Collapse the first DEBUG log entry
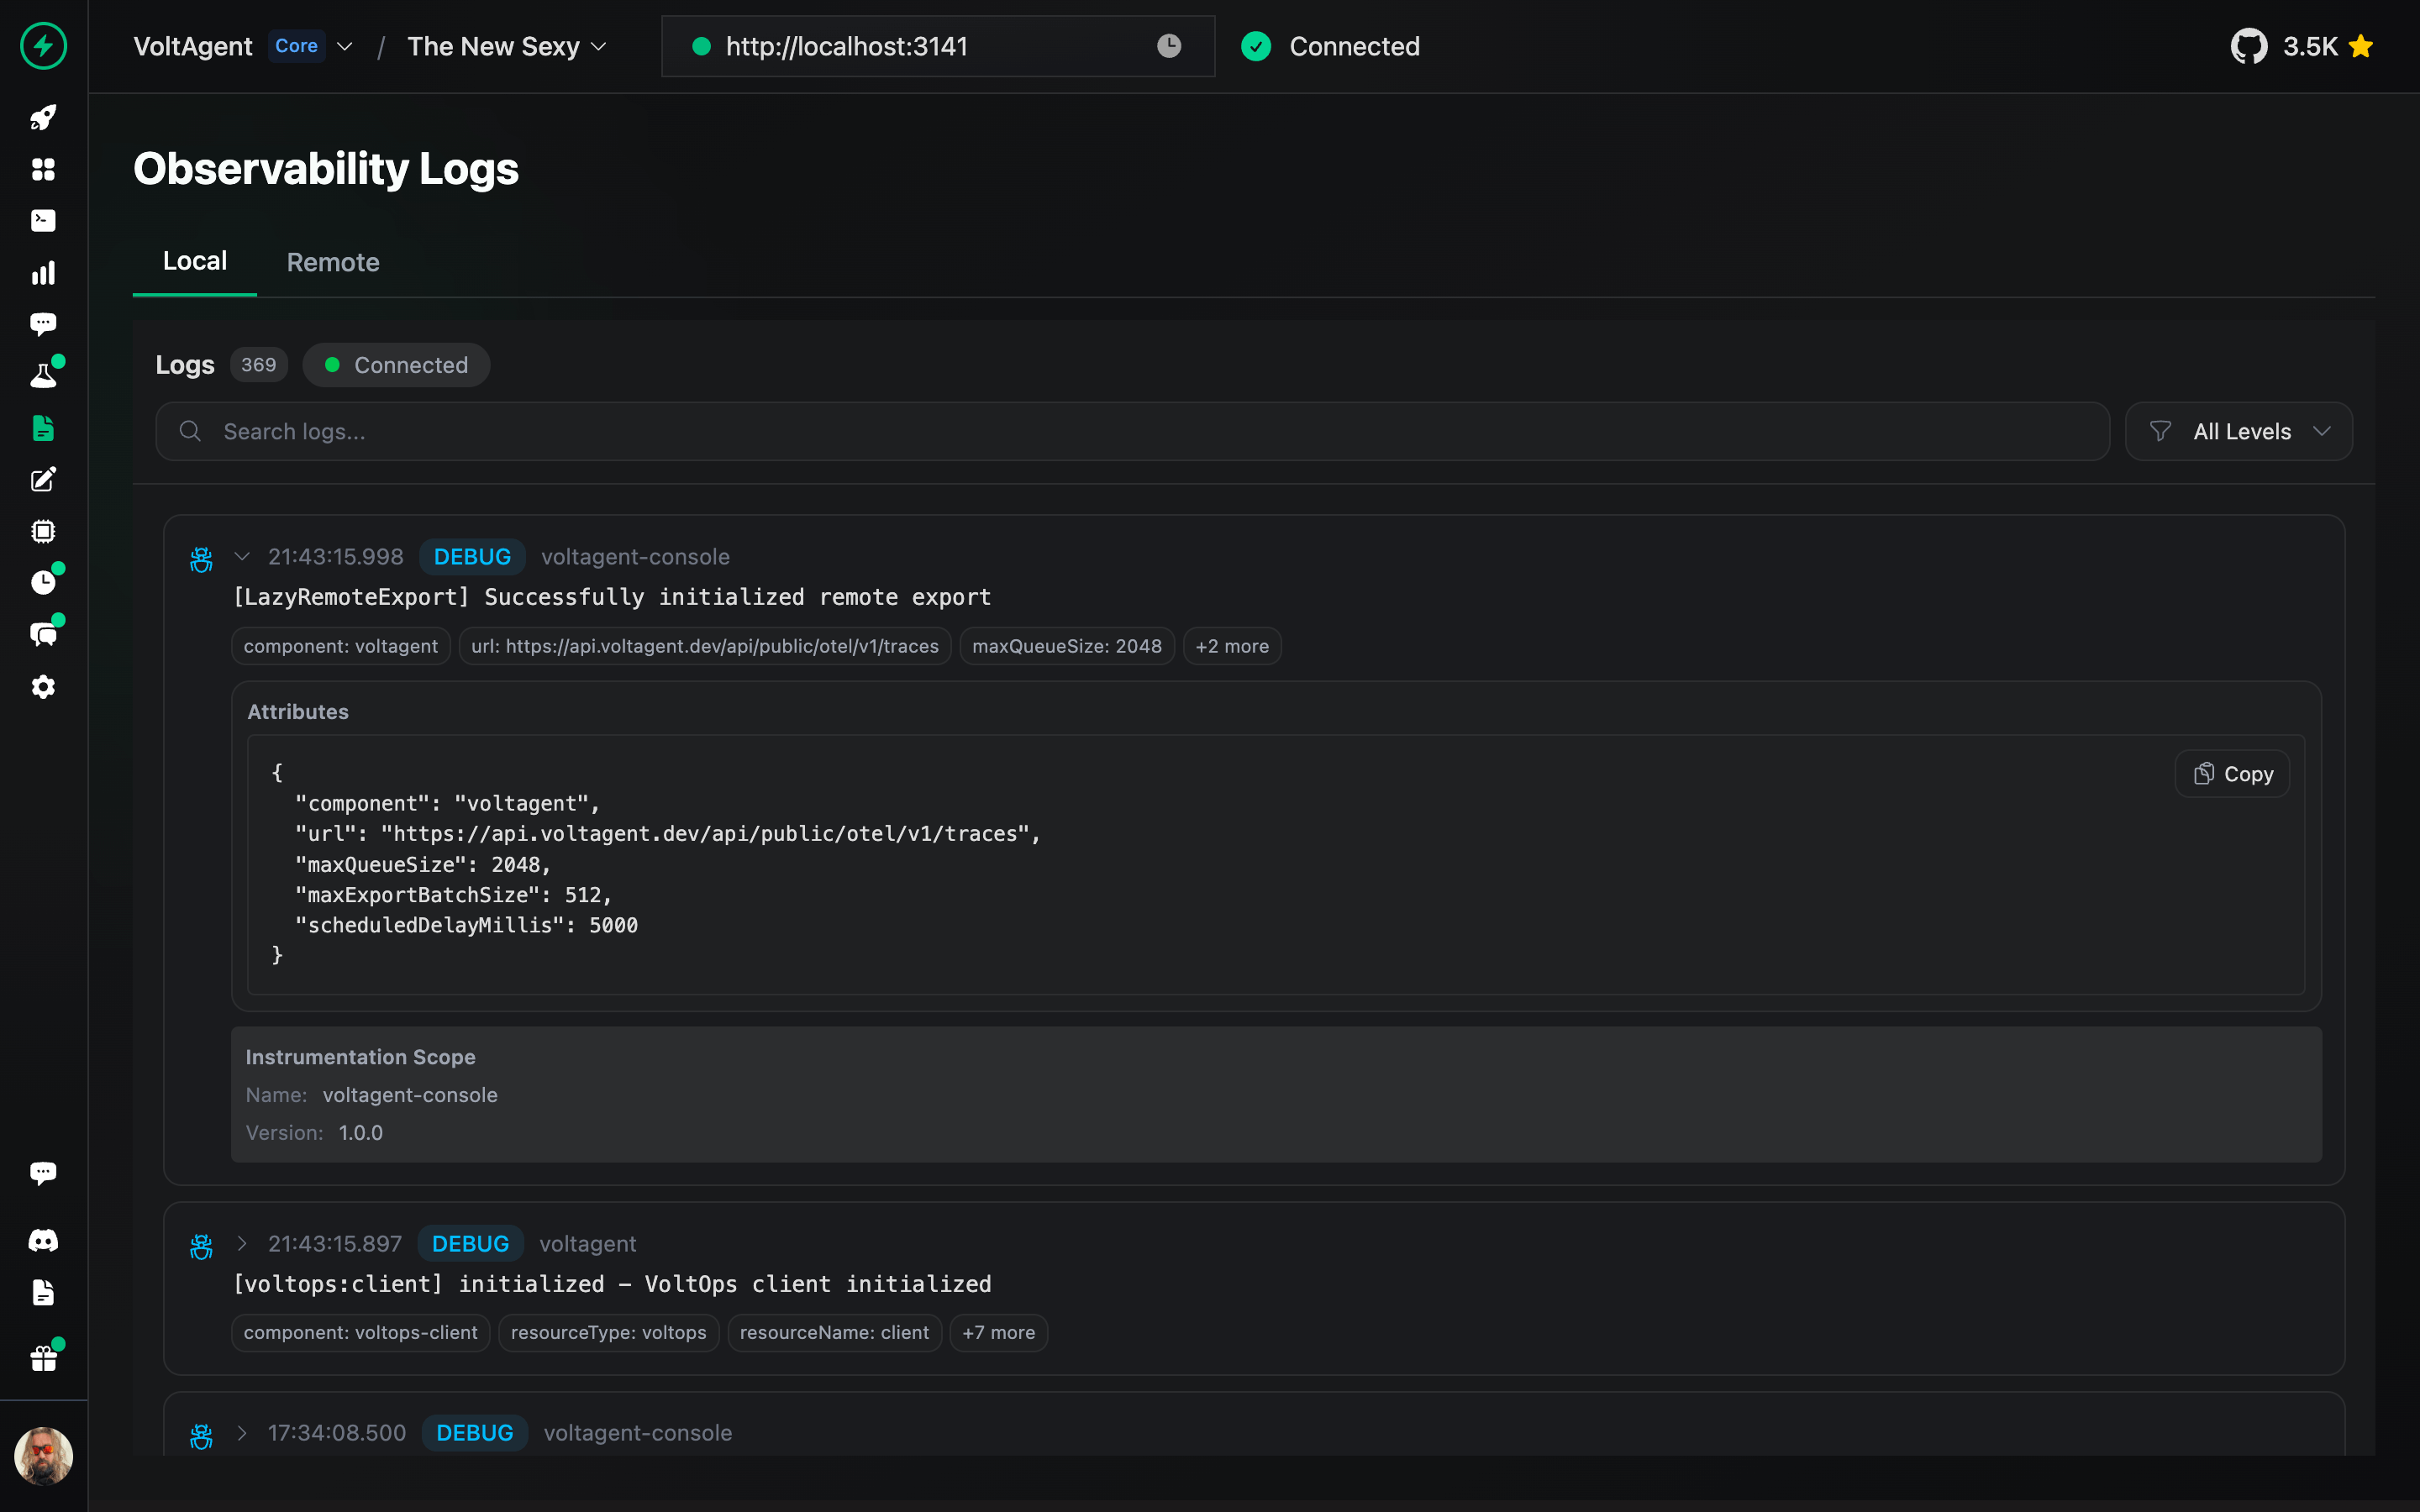Screen dimensions: 2420x1512 click(x=241, y=556)
